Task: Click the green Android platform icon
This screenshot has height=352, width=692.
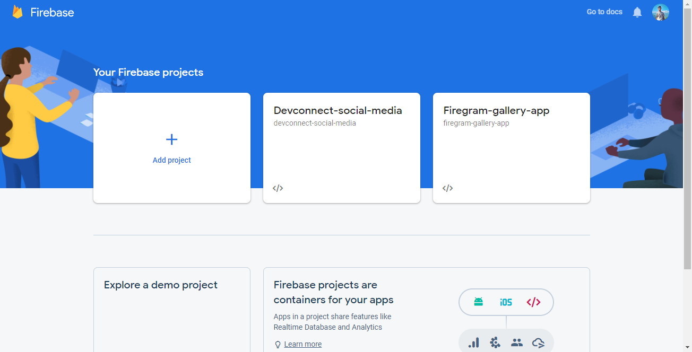Action: (478, 302)
